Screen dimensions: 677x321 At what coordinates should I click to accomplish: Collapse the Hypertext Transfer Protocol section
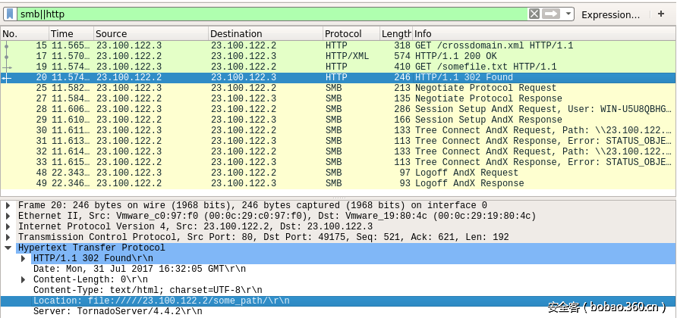tap(8, 248)
